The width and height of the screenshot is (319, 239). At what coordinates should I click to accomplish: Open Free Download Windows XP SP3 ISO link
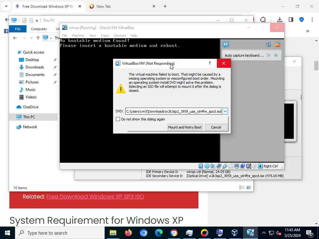pos(95,197)
